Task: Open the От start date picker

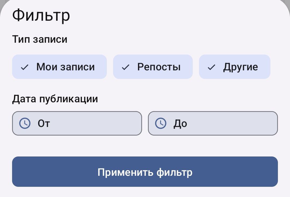Action: point(77,123)
